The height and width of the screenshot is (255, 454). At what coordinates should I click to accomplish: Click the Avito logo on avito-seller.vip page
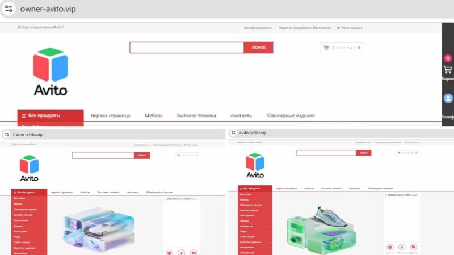pyautogui.click(x=255, y=165)
